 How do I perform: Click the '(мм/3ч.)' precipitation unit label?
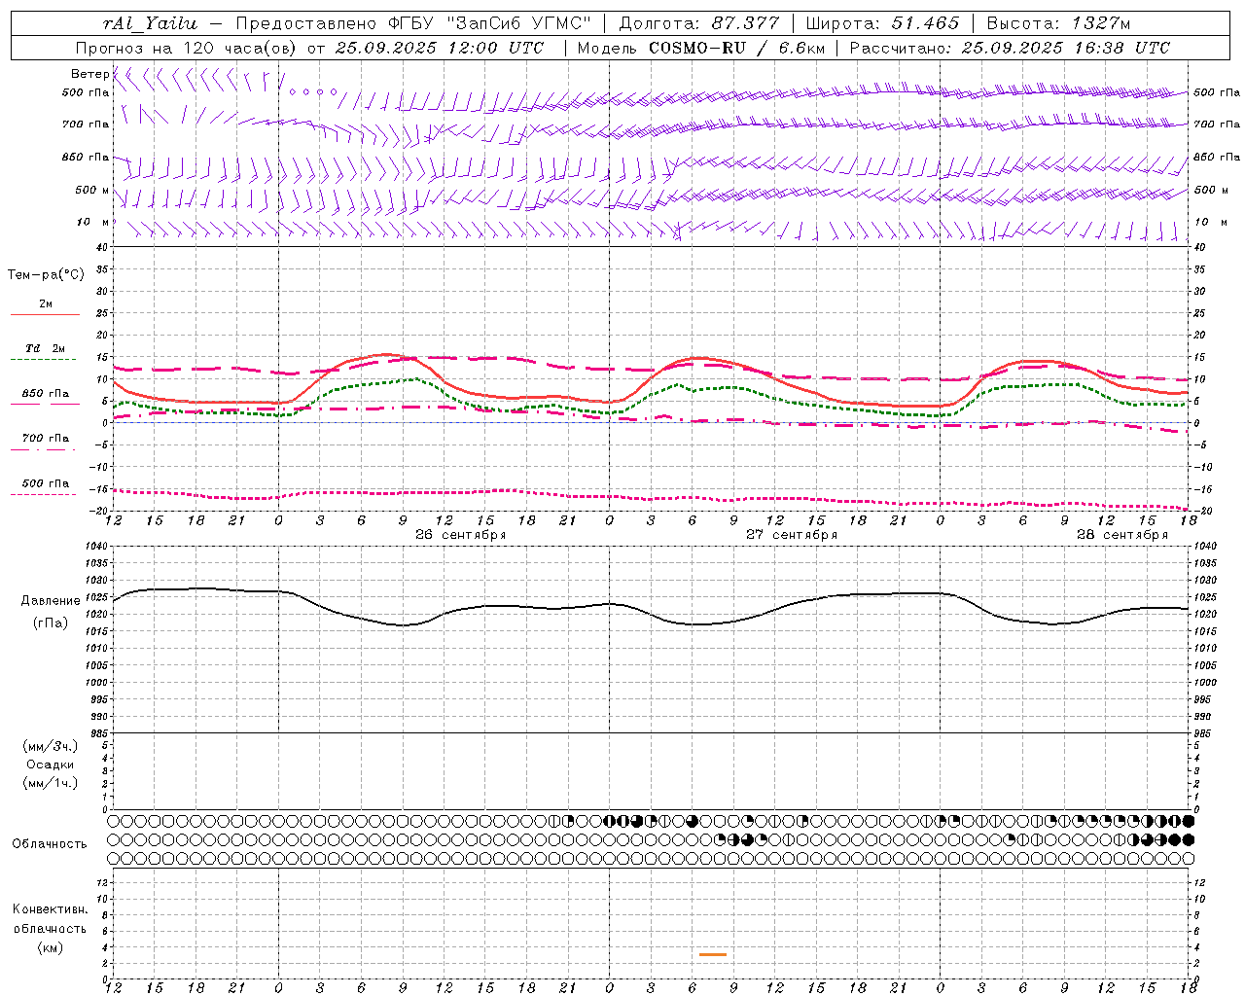(51, 746)
